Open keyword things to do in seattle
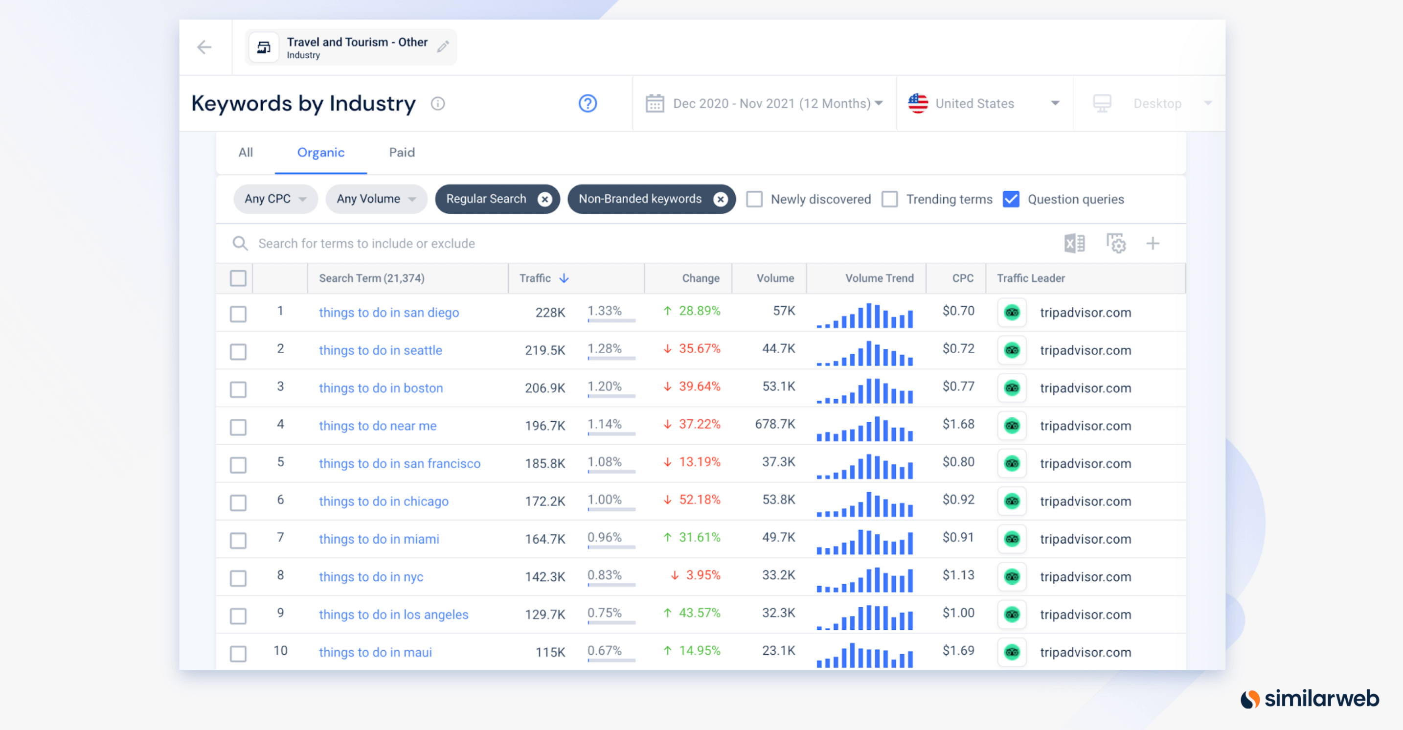1403x730 pixels. click(381, 350)
